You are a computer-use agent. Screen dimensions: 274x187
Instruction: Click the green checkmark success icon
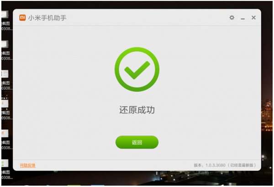137,69
